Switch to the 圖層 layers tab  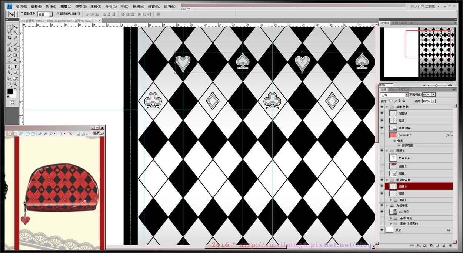384,89
